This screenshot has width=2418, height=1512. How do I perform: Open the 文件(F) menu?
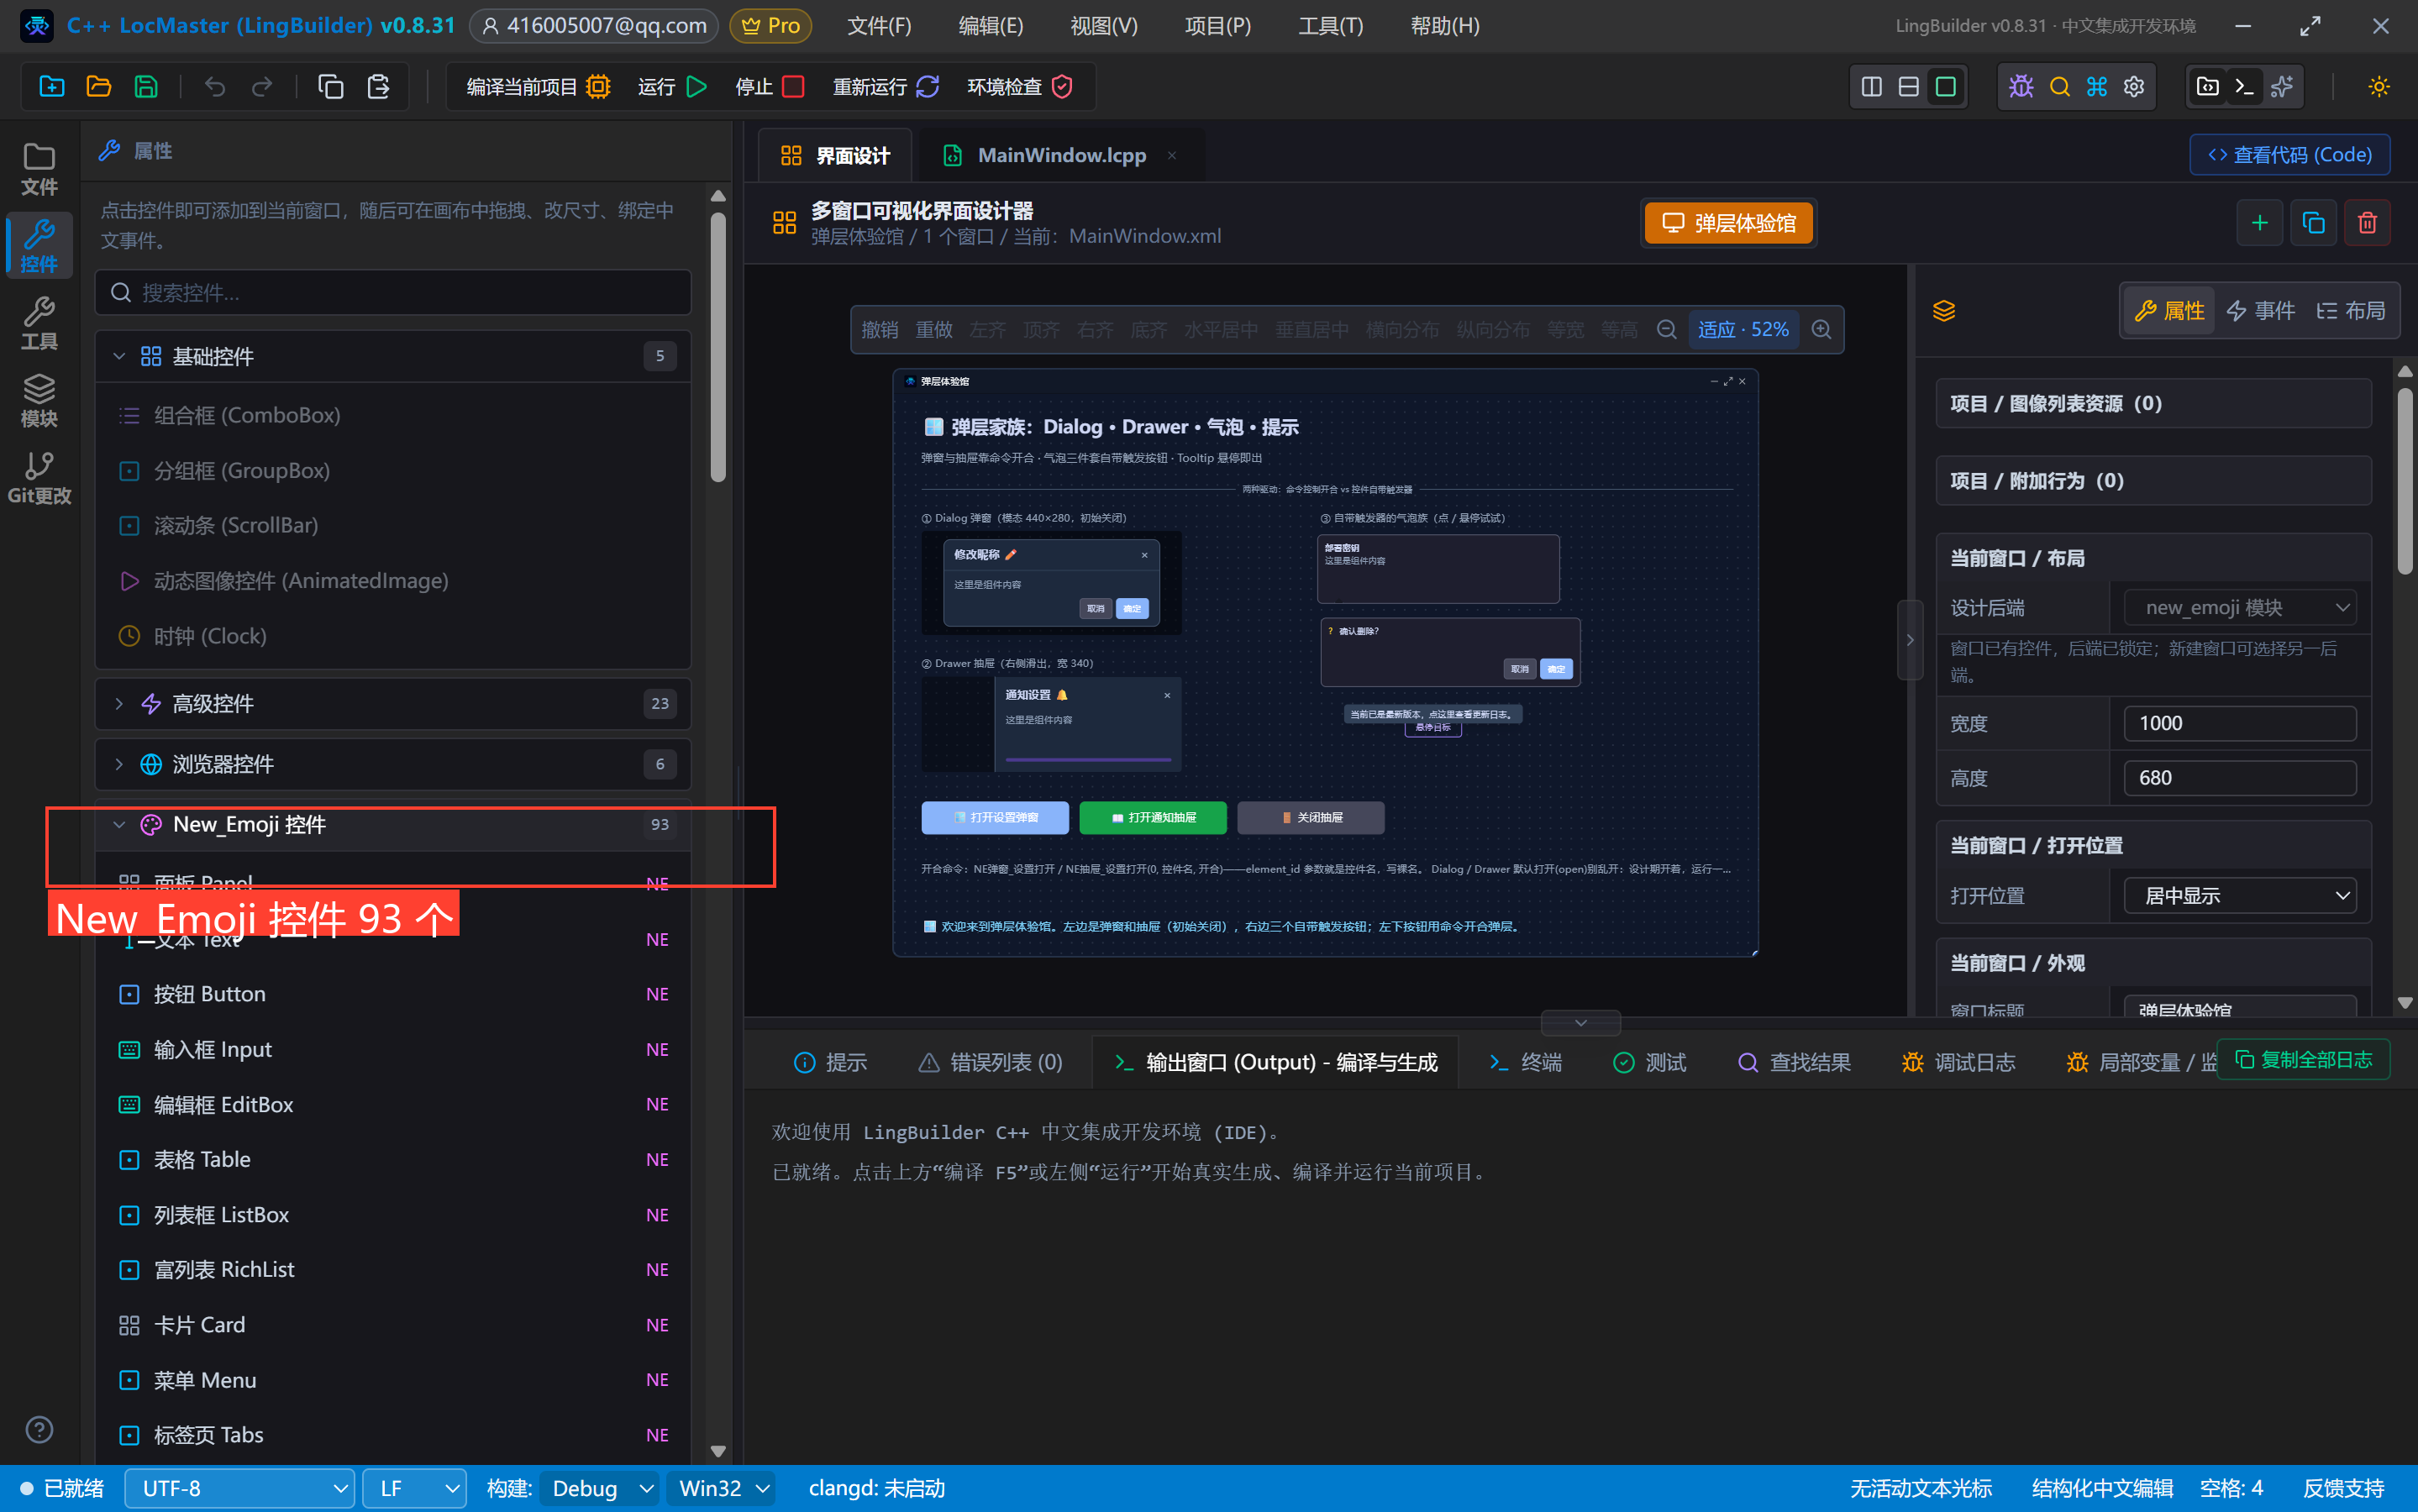879,26
